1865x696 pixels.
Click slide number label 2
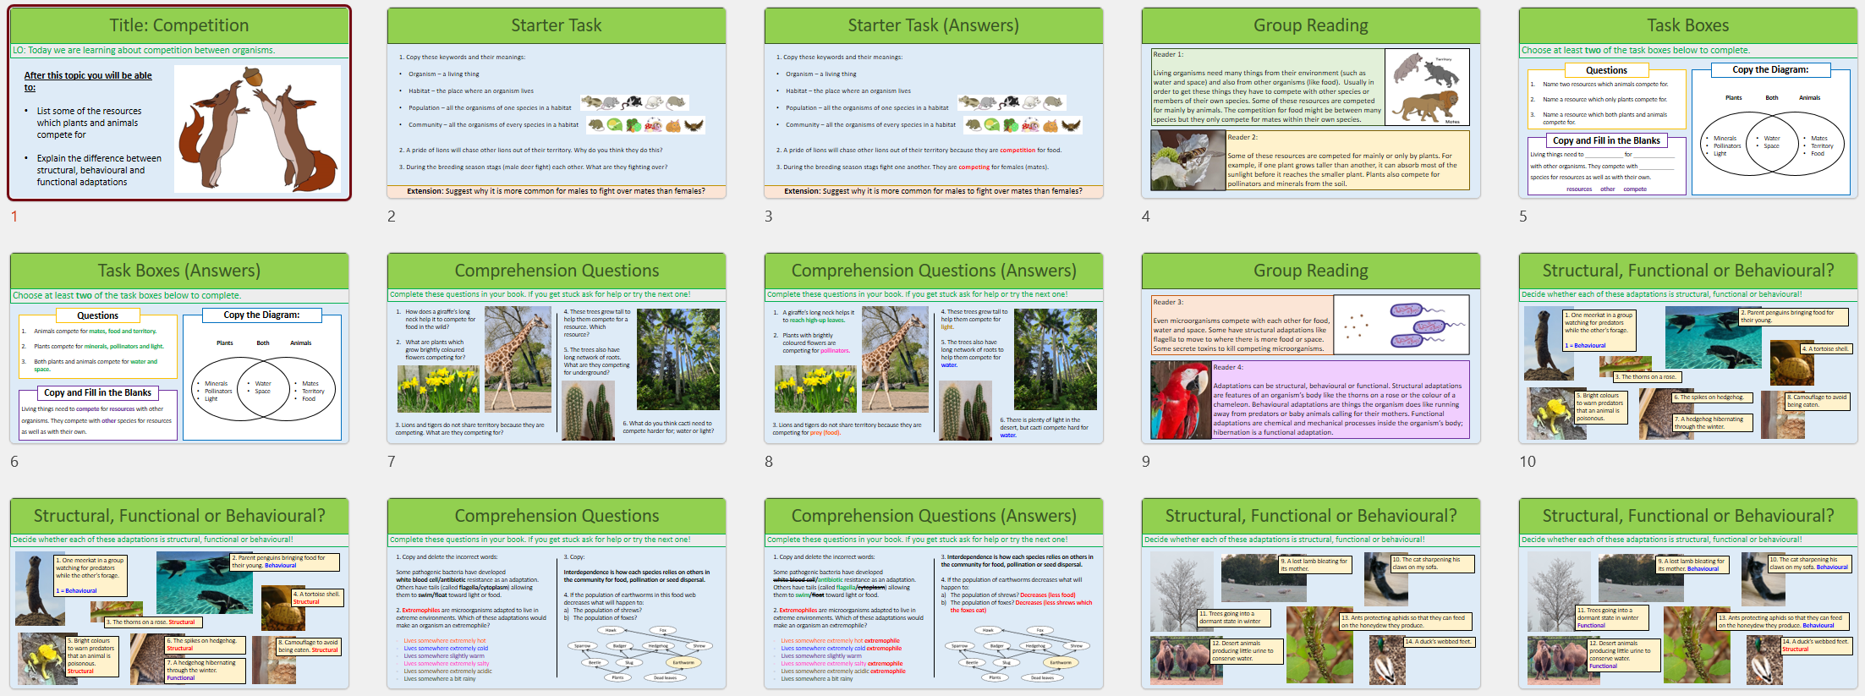click(x=392, y=216)
